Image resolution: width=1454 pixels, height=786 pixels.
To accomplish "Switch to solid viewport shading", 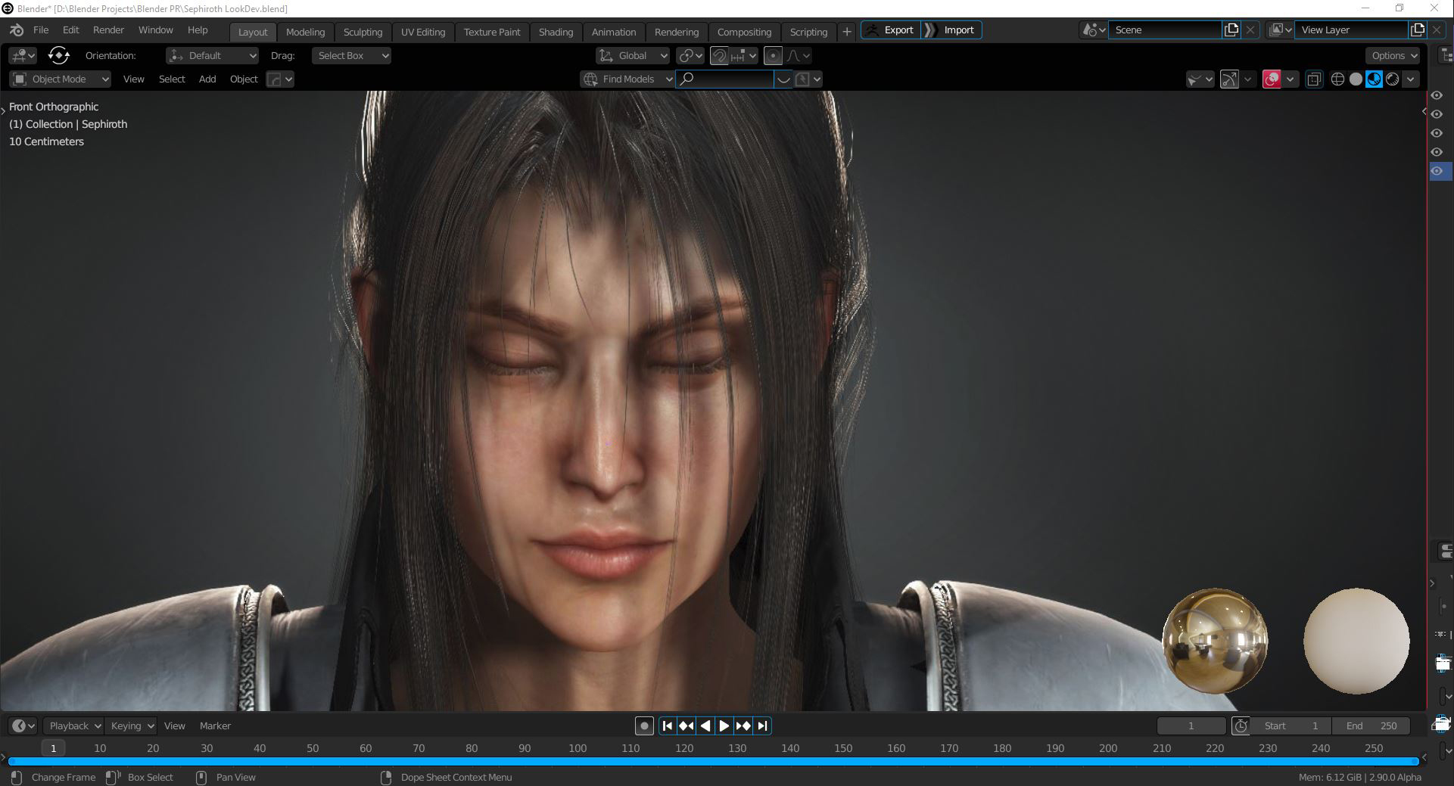I will pos(1356,79).
